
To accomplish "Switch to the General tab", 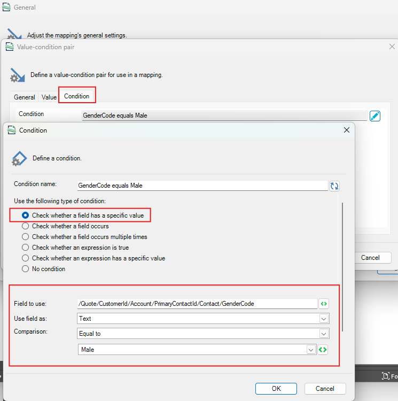I will point(24,97).
